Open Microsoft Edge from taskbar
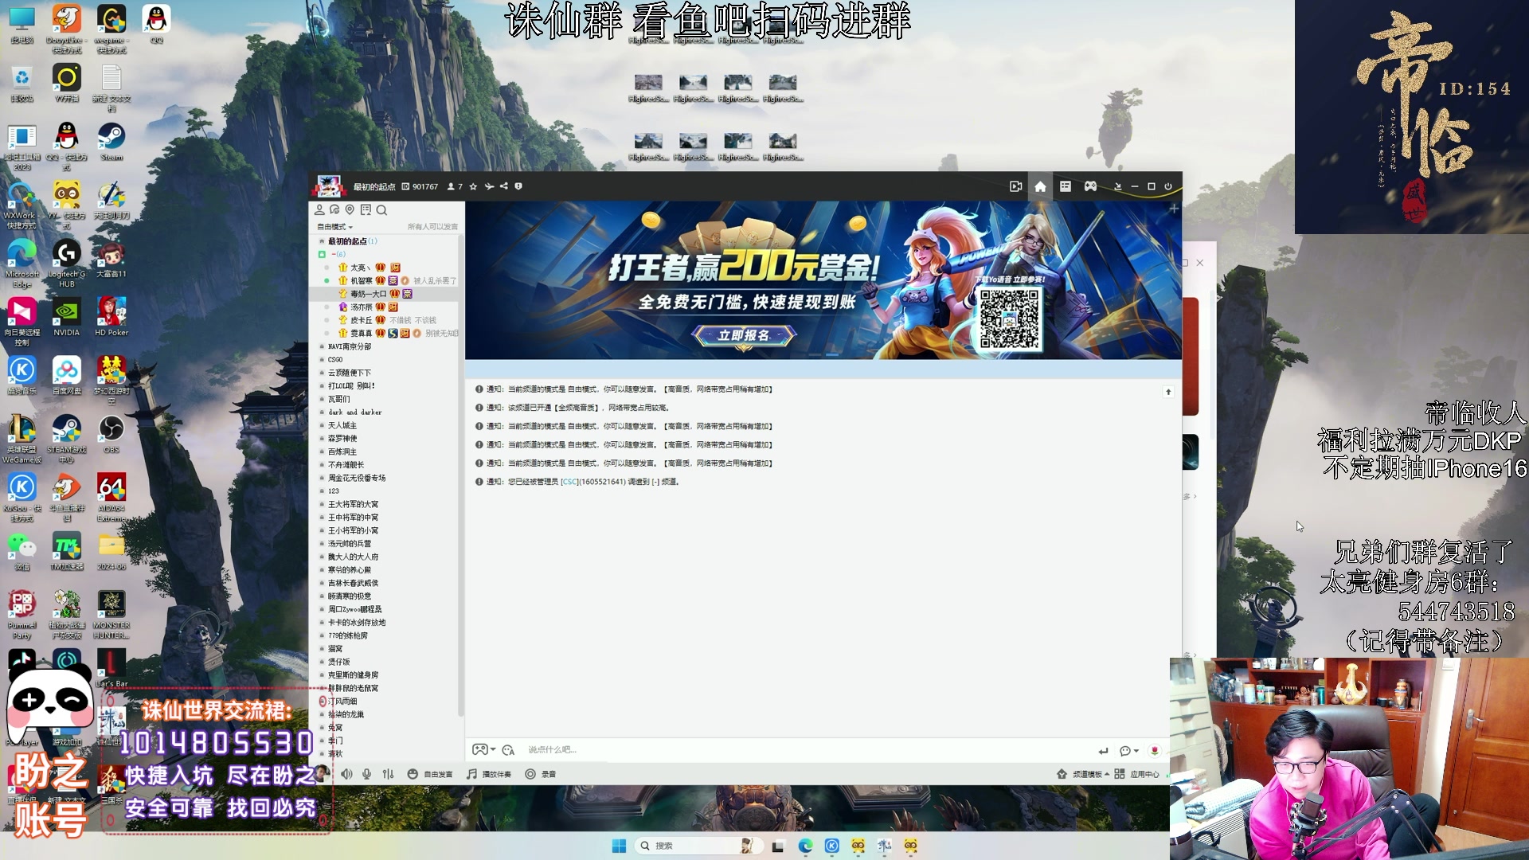This screenshot has height=860, width=1529. click(x=805, y=846)
